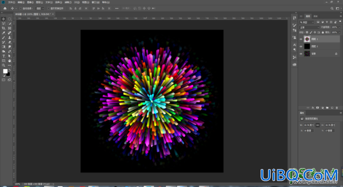Screen dimensions: 343x187
Task: Select the Brush tool
Action: point(3,37)
